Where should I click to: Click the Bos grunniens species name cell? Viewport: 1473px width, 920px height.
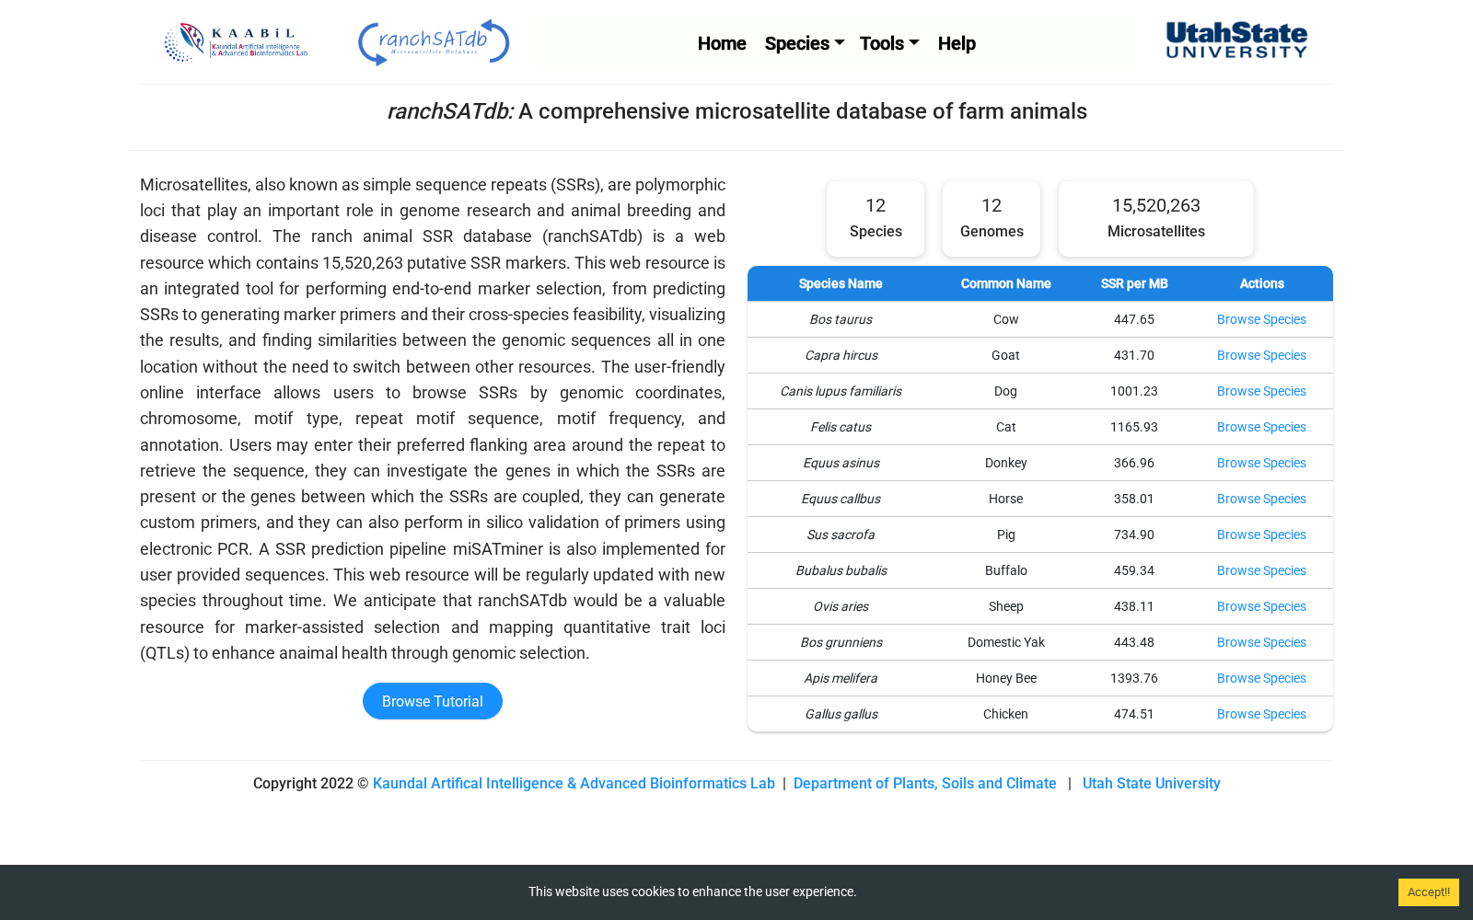(x=841, y=642)
